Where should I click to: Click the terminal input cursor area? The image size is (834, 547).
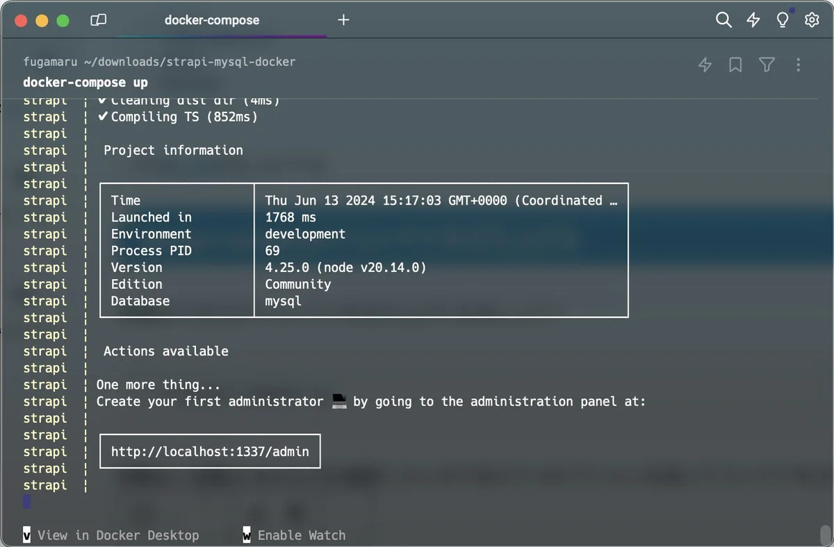click(26, 502)
